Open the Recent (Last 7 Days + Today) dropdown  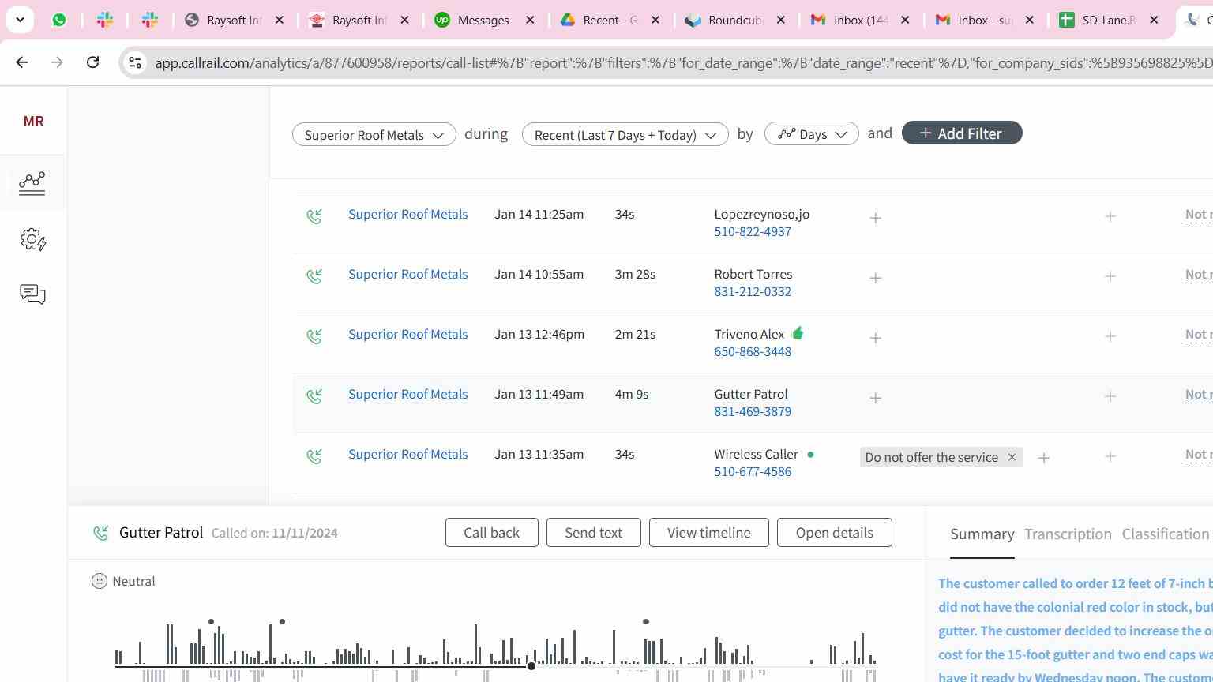(625, 134)
